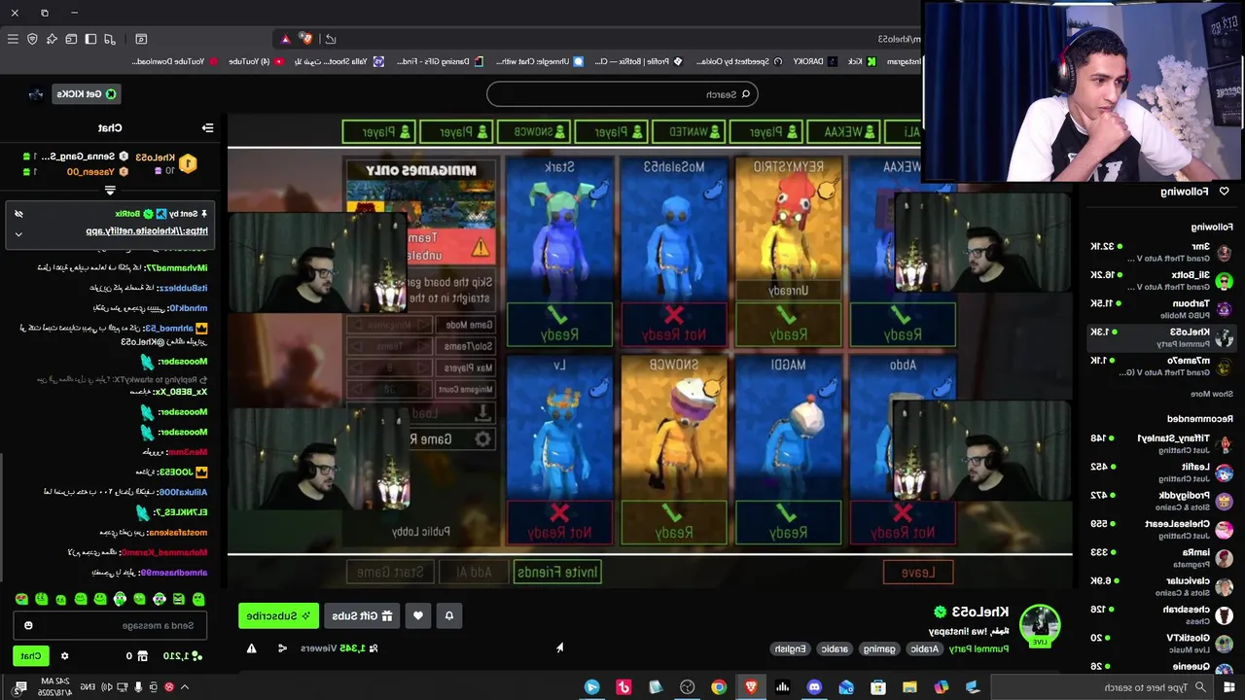
Task: Expand the pinned message chevron
Action: (x=18, y=233)
